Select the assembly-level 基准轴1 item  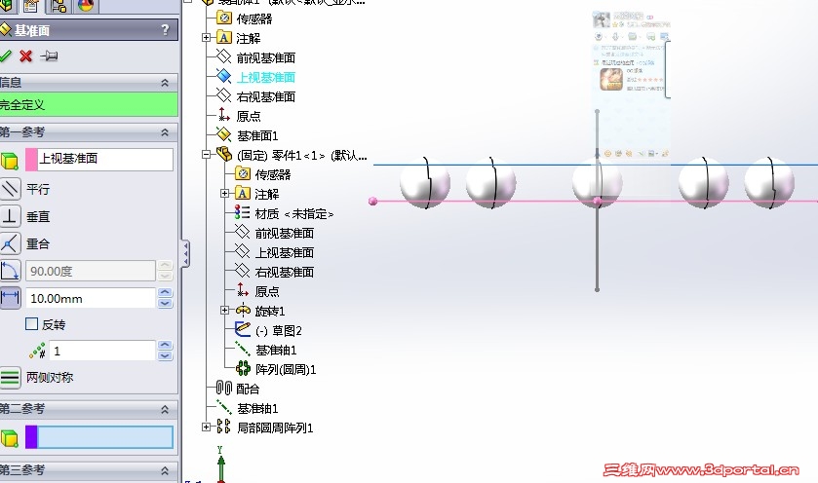pos(257,408)
